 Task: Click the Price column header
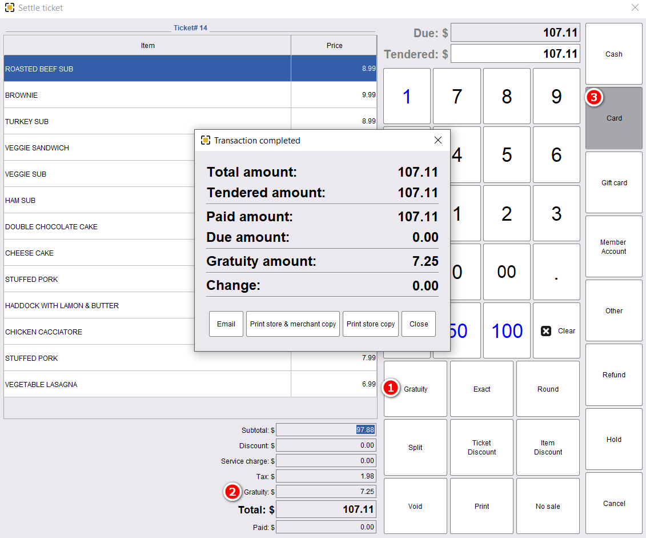coord(334,45)
